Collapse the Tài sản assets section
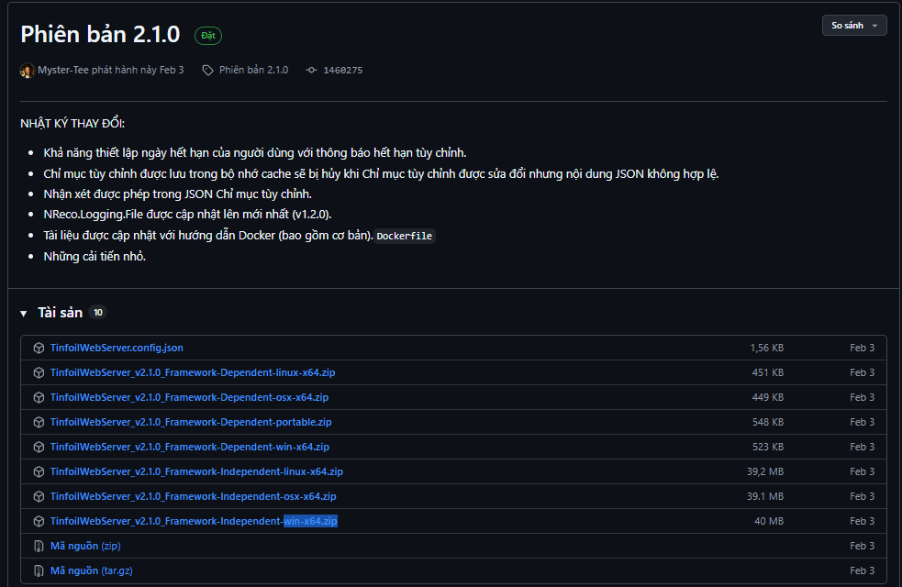The width and height of the screenshot is (902, 587). [x=24, y=314]
